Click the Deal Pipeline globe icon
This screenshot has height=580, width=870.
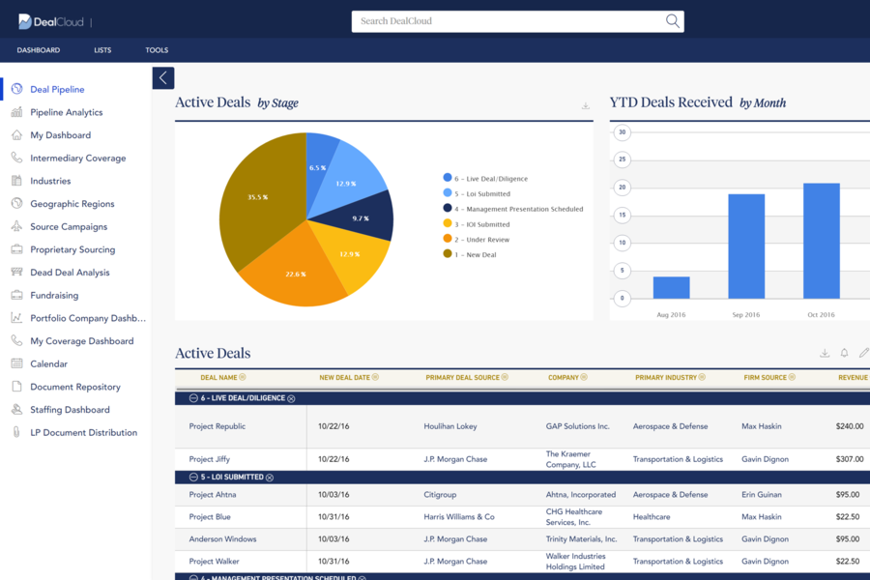16,89
